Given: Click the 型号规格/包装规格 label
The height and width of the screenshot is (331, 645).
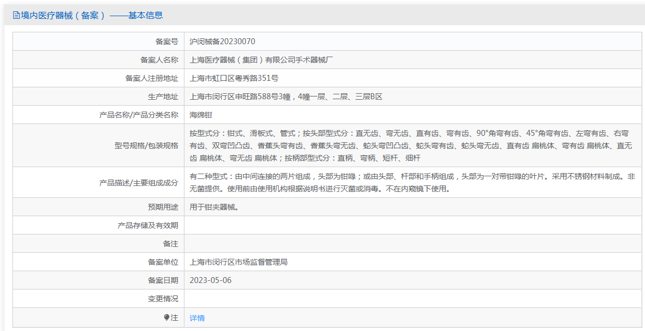Looking at the screenshot, I should click(146, 146).
